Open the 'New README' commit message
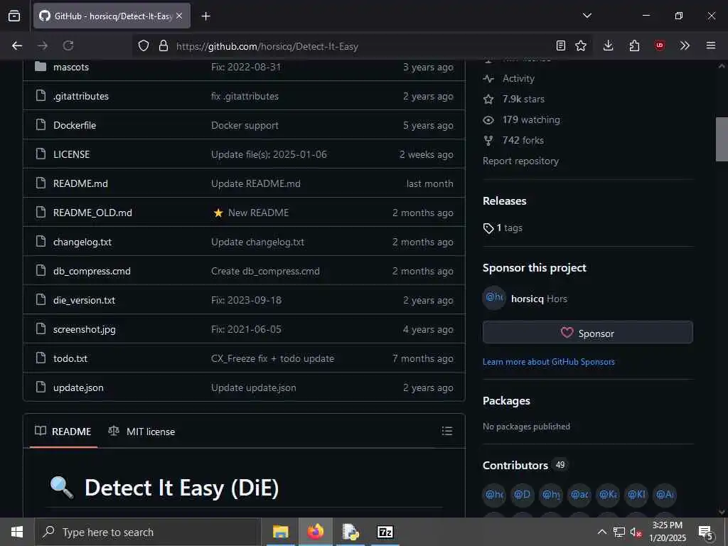The width and height of the screenshot is (728, 546). [258, 213]
